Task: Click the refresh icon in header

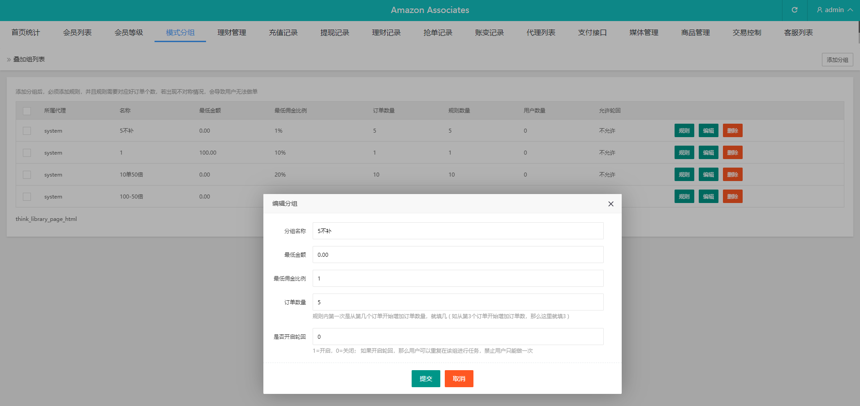Action: pos(794,10)
